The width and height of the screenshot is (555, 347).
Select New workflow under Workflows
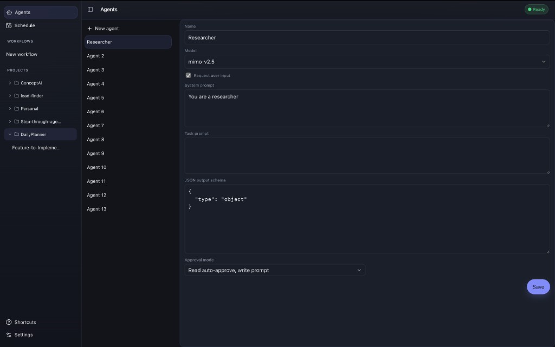click(22, 55)
